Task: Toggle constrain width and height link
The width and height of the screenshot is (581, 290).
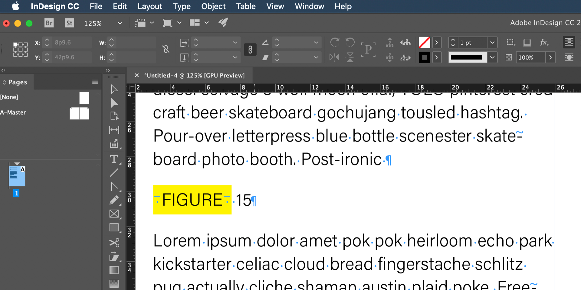Action: point(166,49)
